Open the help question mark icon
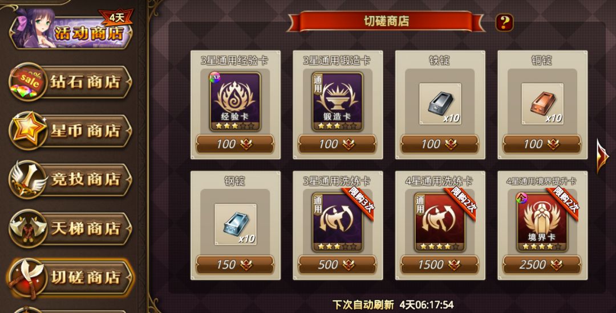The height and width of the screenshot is (313, 616). [x=504, y=22]
